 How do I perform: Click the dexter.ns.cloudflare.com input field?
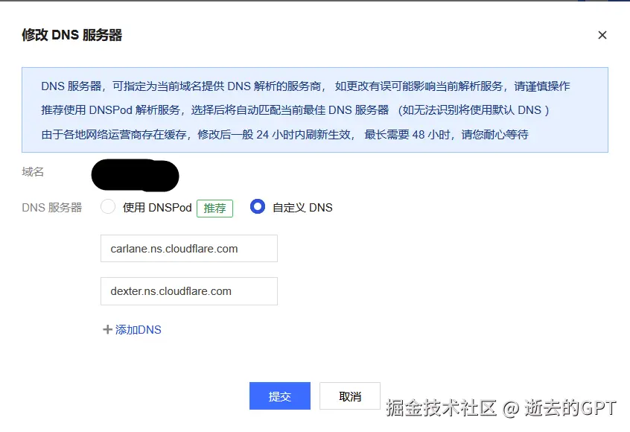tap(188, 290)
